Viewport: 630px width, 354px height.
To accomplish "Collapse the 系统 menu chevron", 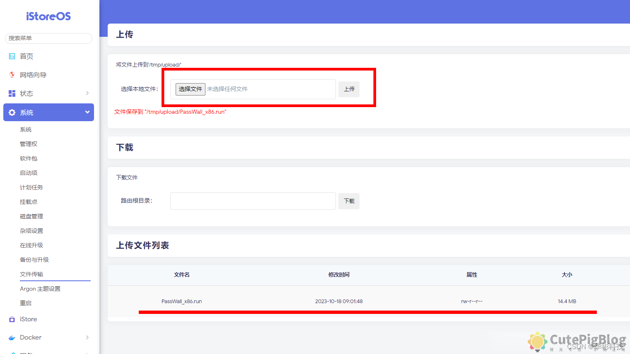I will click(87, 112).
